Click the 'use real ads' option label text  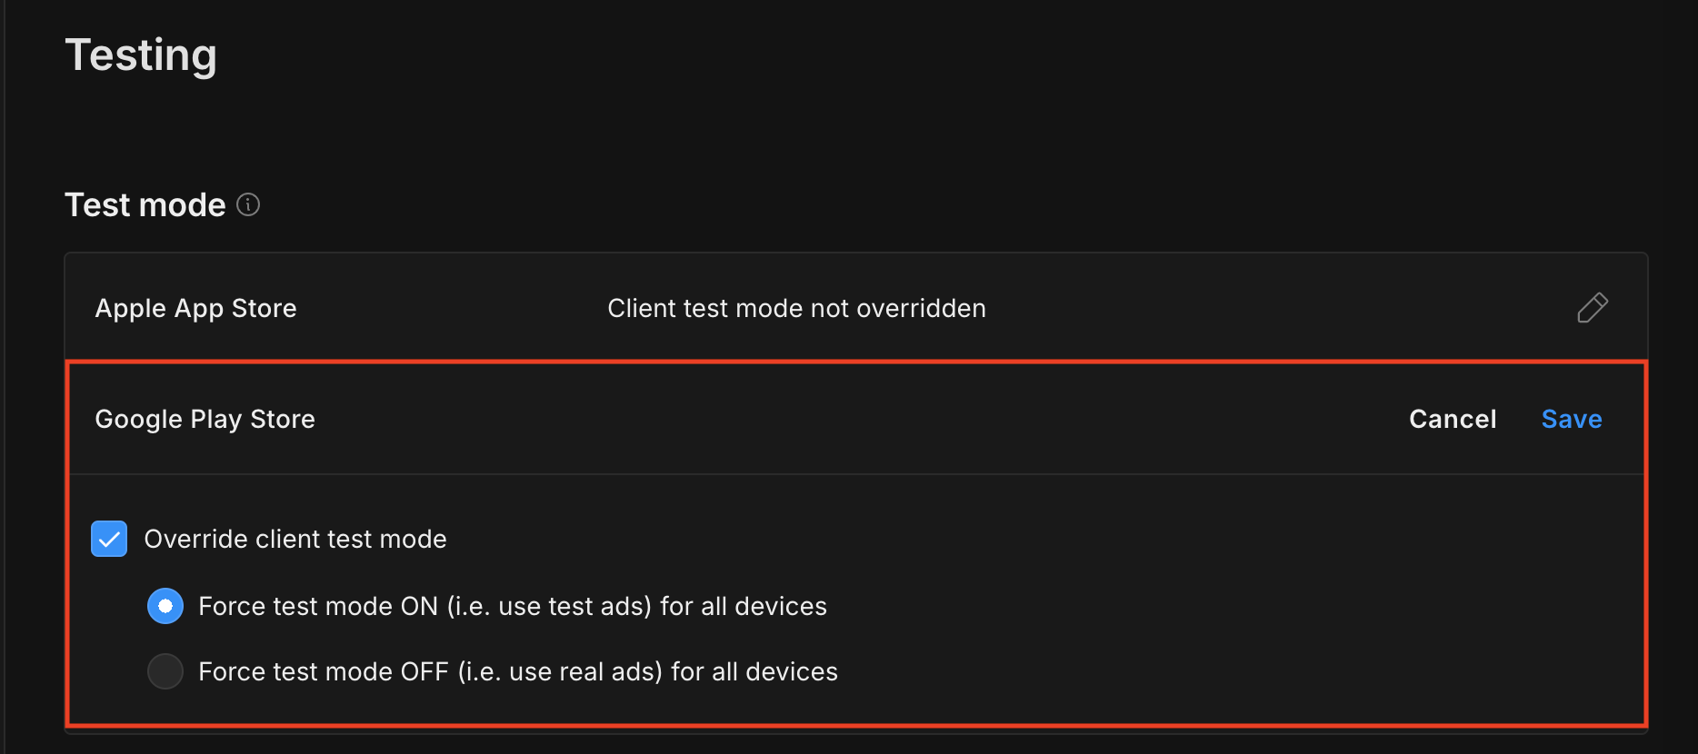(517, 671)
